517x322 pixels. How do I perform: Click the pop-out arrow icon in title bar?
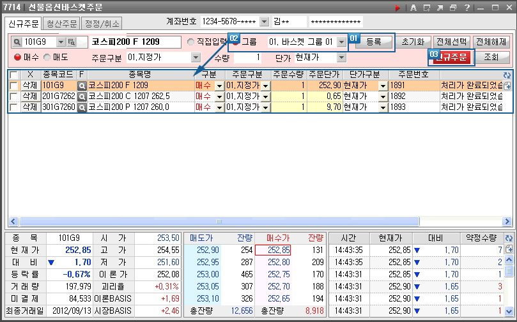coord(440,8)
